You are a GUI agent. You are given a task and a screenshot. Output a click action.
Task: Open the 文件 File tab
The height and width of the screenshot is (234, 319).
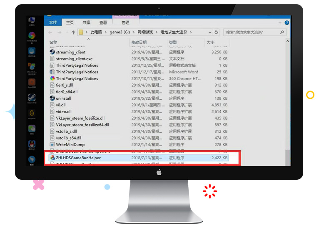coord(53,23)
